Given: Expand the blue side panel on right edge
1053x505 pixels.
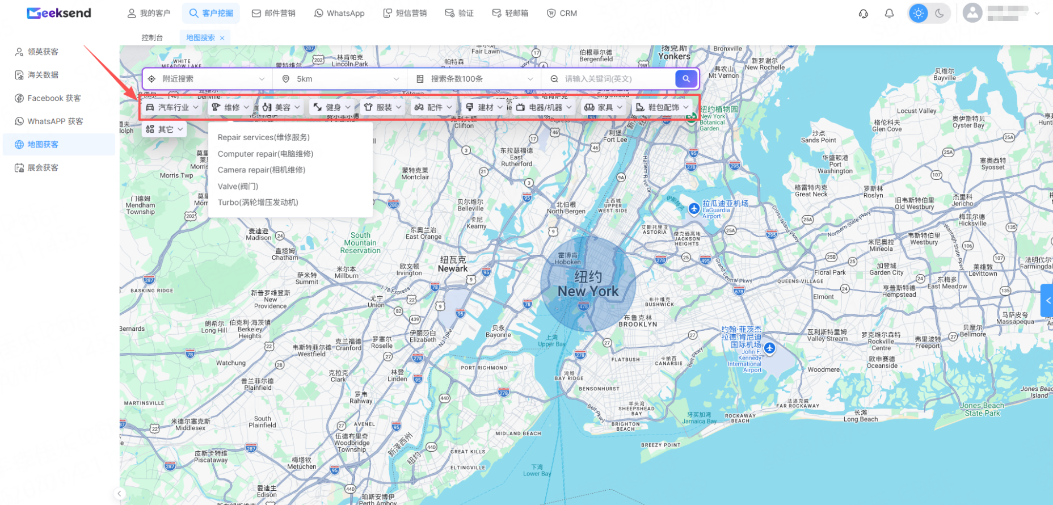Looking at the screenshot, I should 1047,301.
